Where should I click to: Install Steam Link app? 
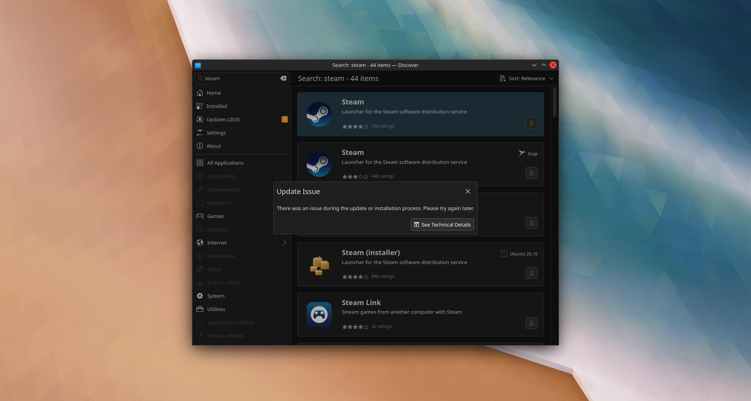(532, 323)
